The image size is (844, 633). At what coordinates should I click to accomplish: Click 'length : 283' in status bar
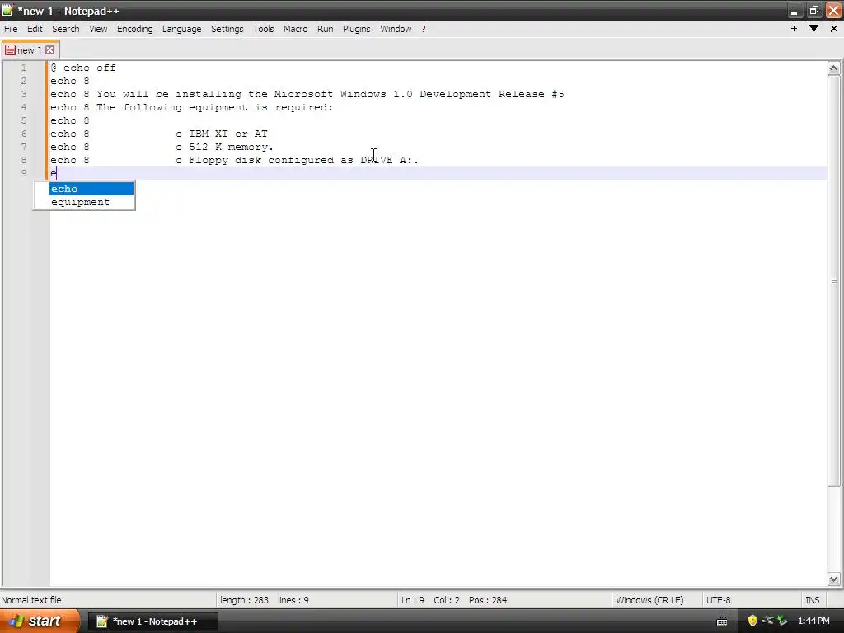click(244, 600)
